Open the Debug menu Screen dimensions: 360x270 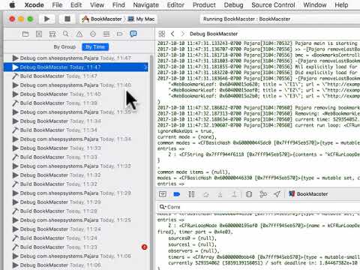tap(233, 4)
